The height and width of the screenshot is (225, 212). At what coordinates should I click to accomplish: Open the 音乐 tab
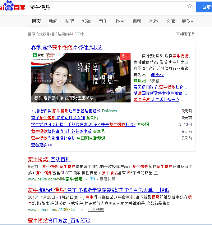click(103, 21)
